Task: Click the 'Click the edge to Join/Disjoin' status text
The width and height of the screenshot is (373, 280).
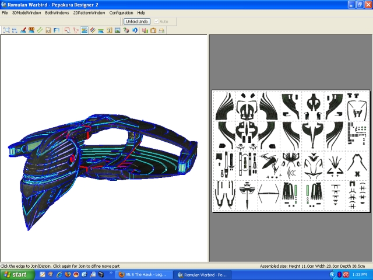Action: click(60, 266)
